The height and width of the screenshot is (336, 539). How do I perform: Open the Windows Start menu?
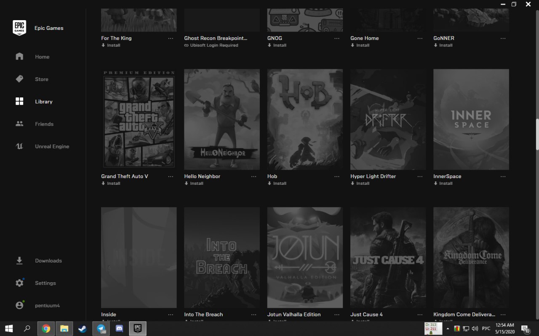(x=8, y=328)
